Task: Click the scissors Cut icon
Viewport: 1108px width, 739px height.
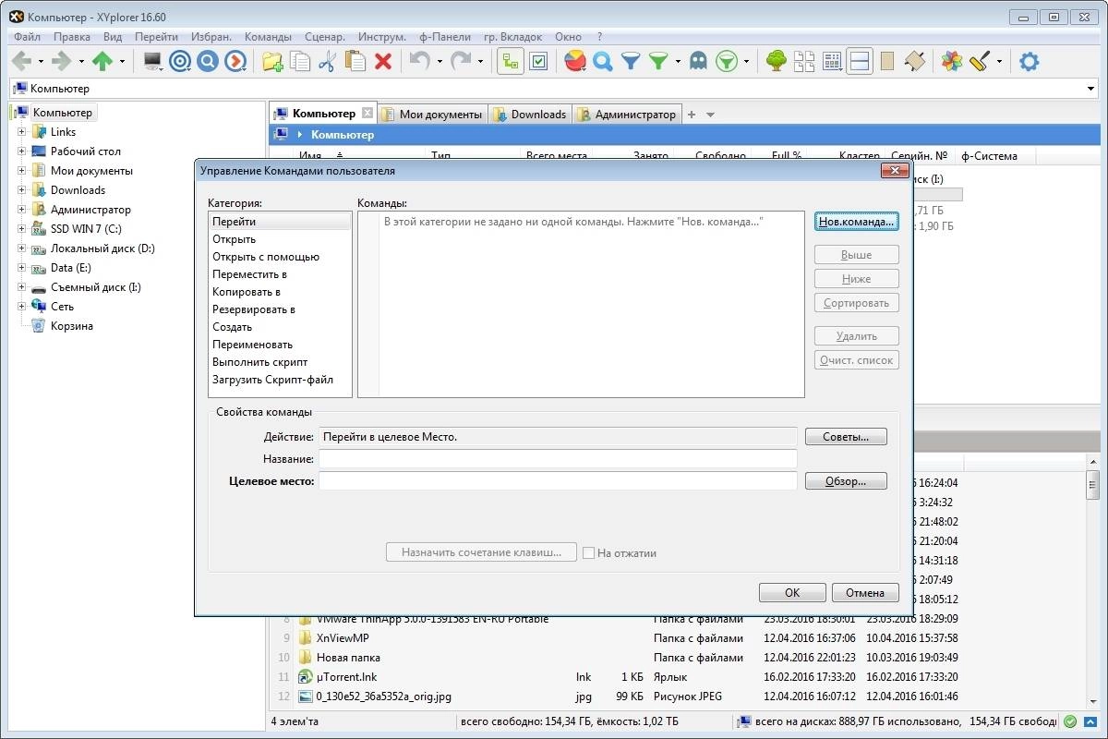Action: (327, 62)
